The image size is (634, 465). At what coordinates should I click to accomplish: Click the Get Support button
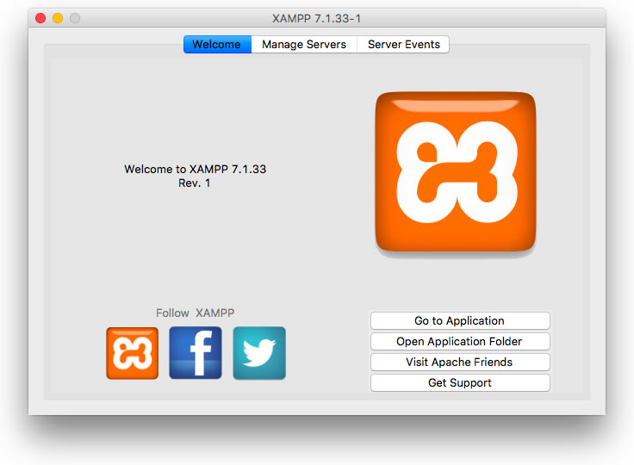coord(460,382)
